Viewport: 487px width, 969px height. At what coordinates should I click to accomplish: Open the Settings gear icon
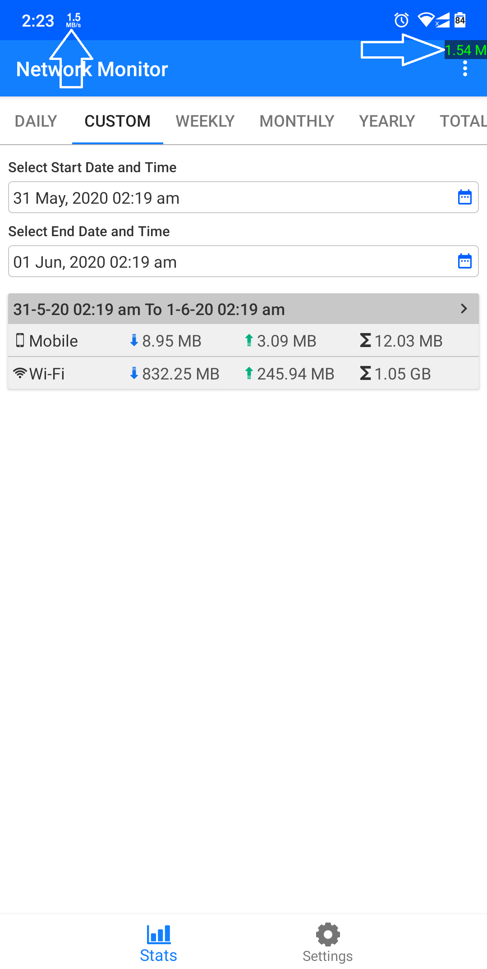tap(328, 934)
